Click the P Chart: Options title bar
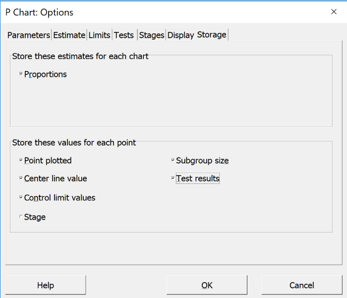Viewport: 347px width, 298px height. (x=149, y=12)
